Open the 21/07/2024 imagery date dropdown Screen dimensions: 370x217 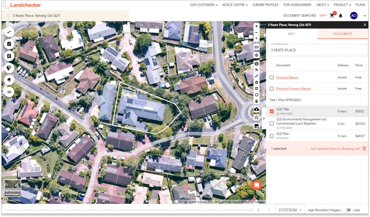[290, 210]
